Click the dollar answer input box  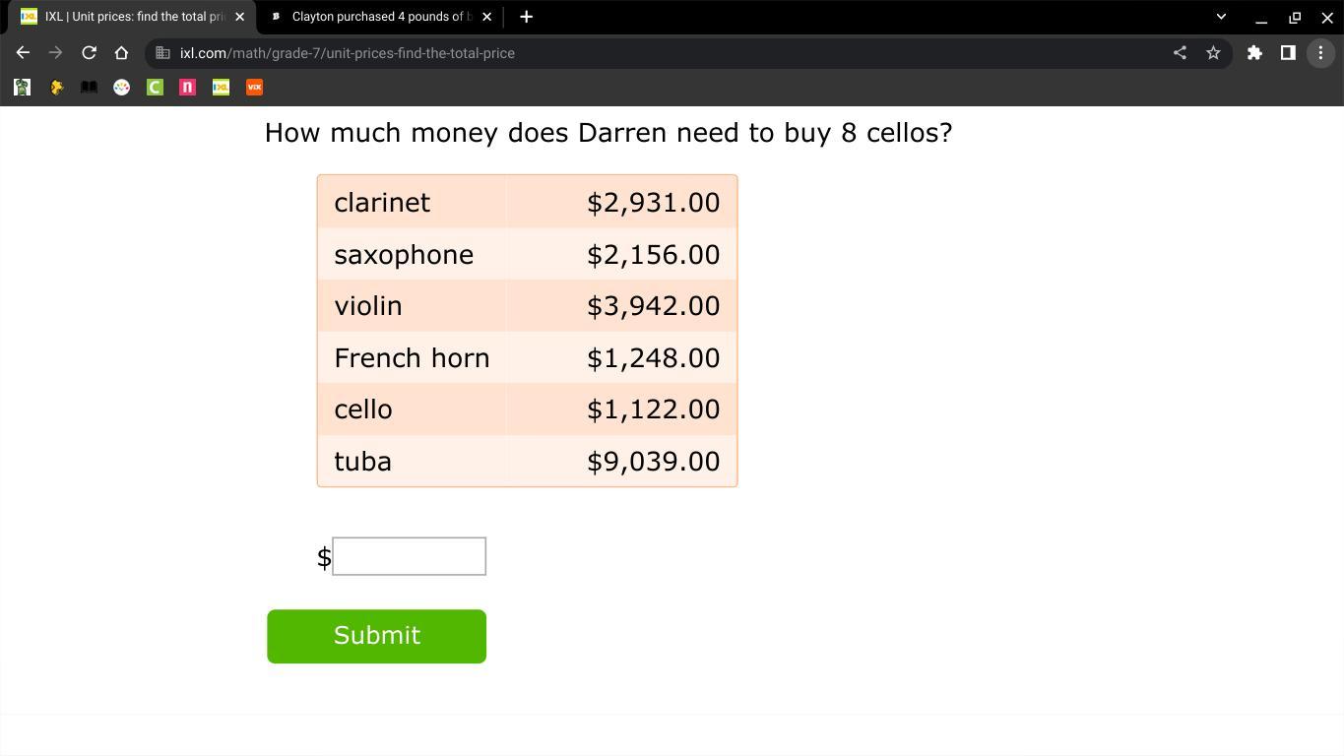[409, 556]
